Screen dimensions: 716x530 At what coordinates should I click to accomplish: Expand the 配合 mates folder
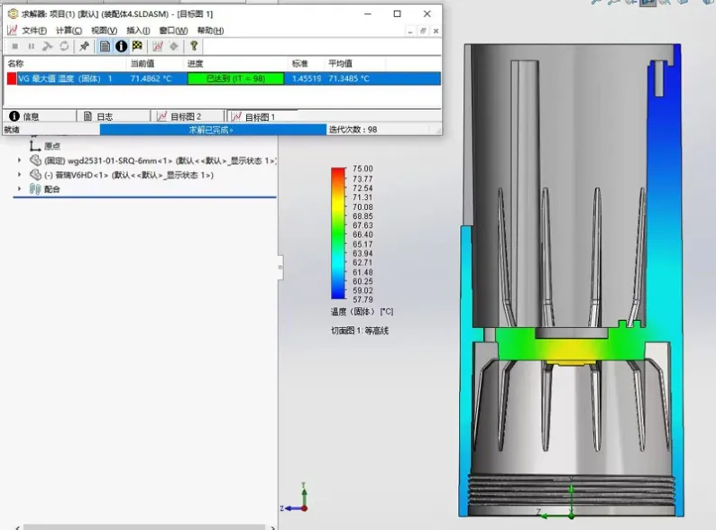tap(19, 189)
